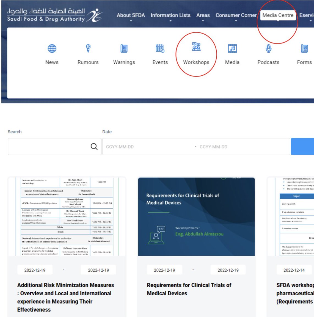Focus the Search text field
Image resolution: width=314 pixels, height=330 pixels.
coord(55,147)
